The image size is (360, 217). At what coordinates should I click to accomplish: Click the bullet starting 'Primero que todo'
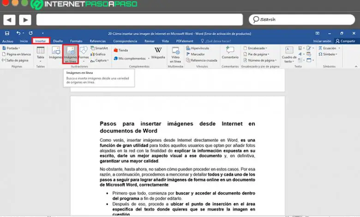coord(184,196)
